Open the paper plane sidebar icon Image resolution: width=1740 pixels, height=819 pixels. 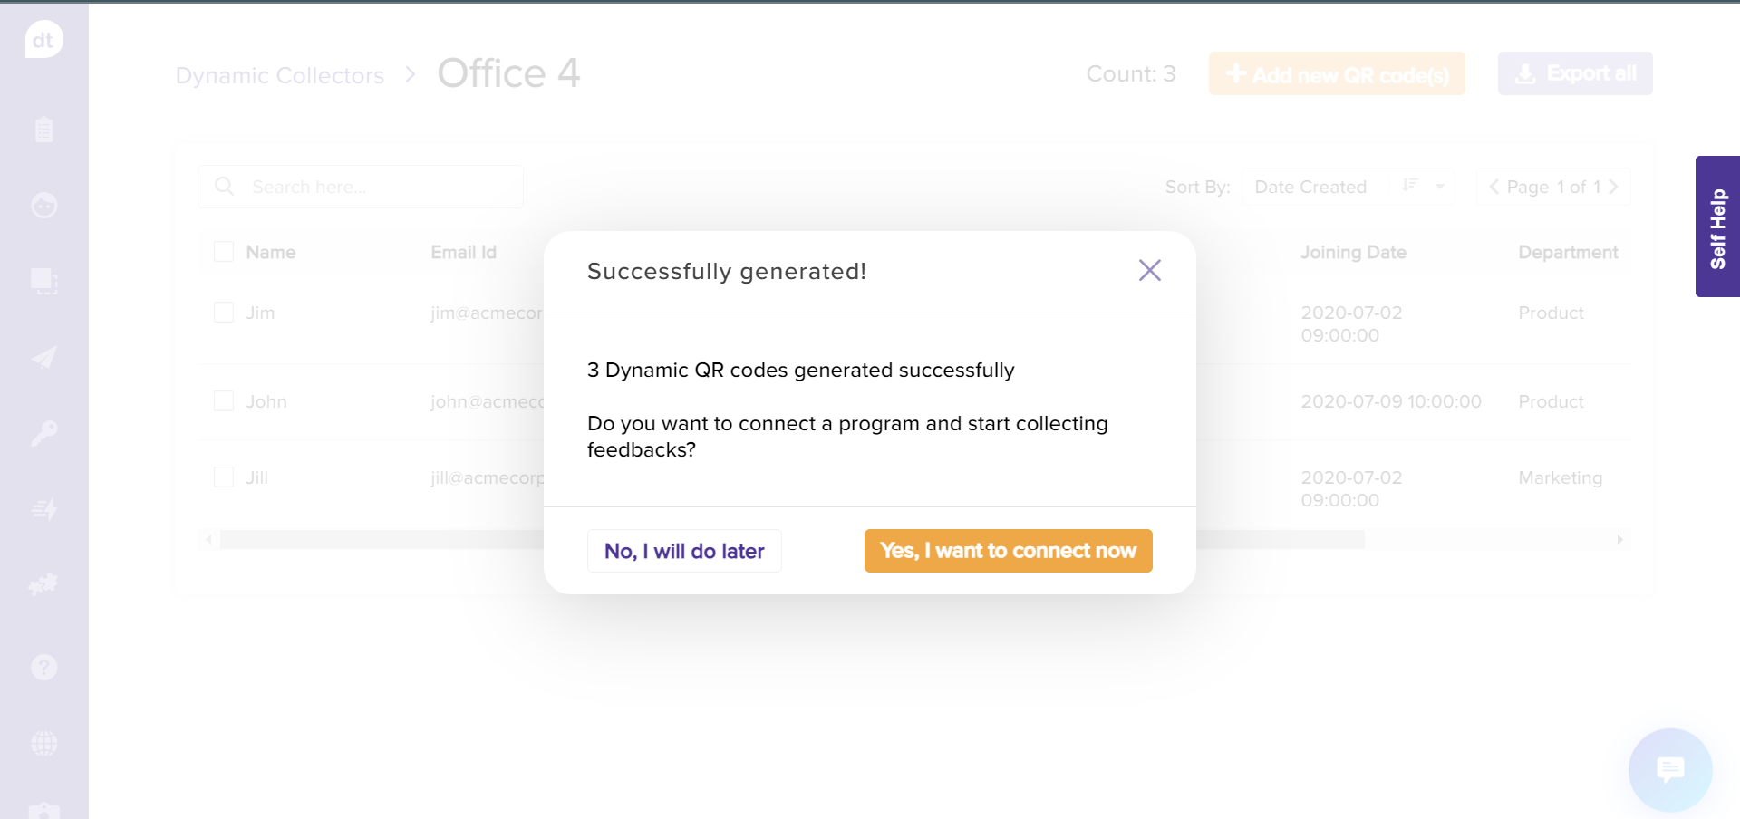point(43,357)
